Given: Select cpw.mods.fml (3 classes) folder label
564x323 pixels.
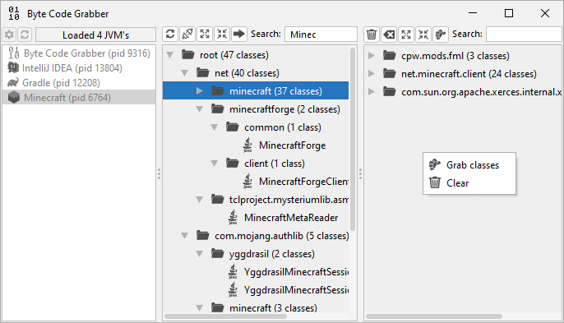Looking at the screenshot, I should (x=455, y=56).
